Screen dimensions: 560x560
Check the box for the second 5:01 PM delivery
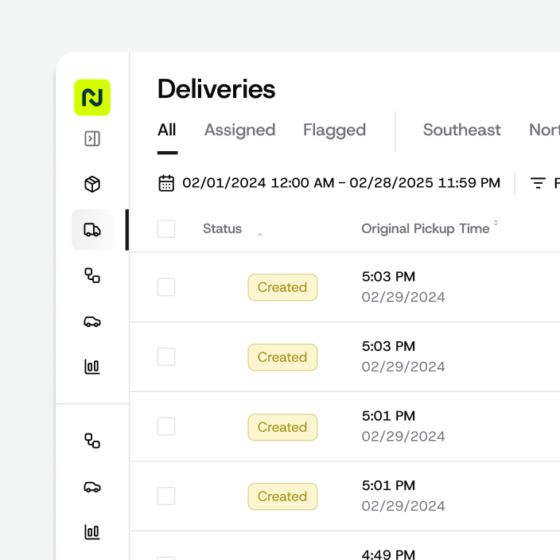(166, 496)
